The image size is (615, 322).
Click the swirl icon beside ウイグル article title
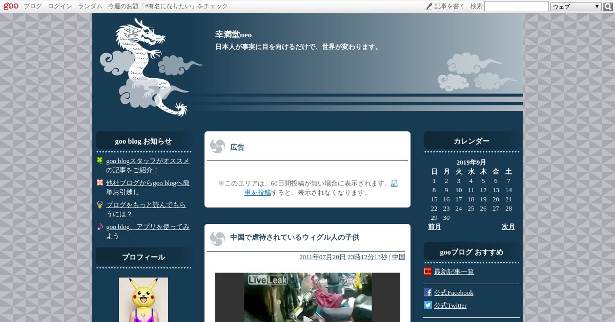pyautogui.click(x=217, y=238)
